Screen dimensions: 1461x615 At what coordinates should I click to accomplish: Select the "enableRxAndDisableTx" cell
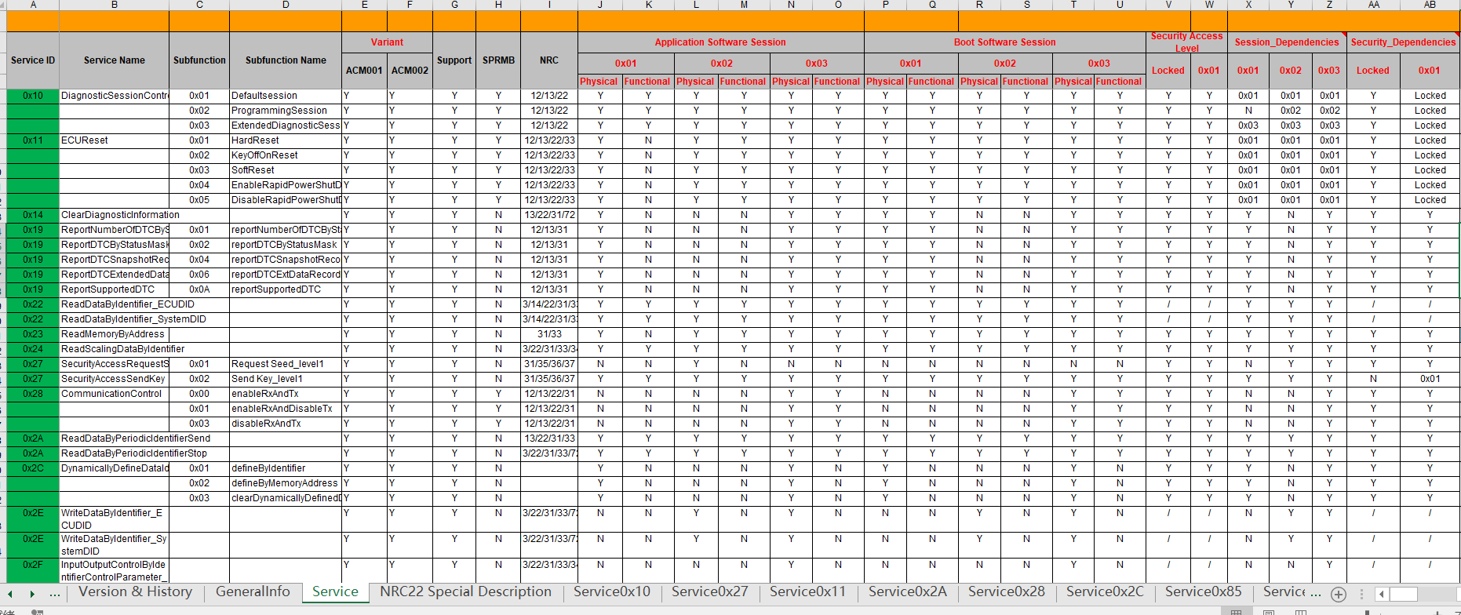[x=286, y=409]
